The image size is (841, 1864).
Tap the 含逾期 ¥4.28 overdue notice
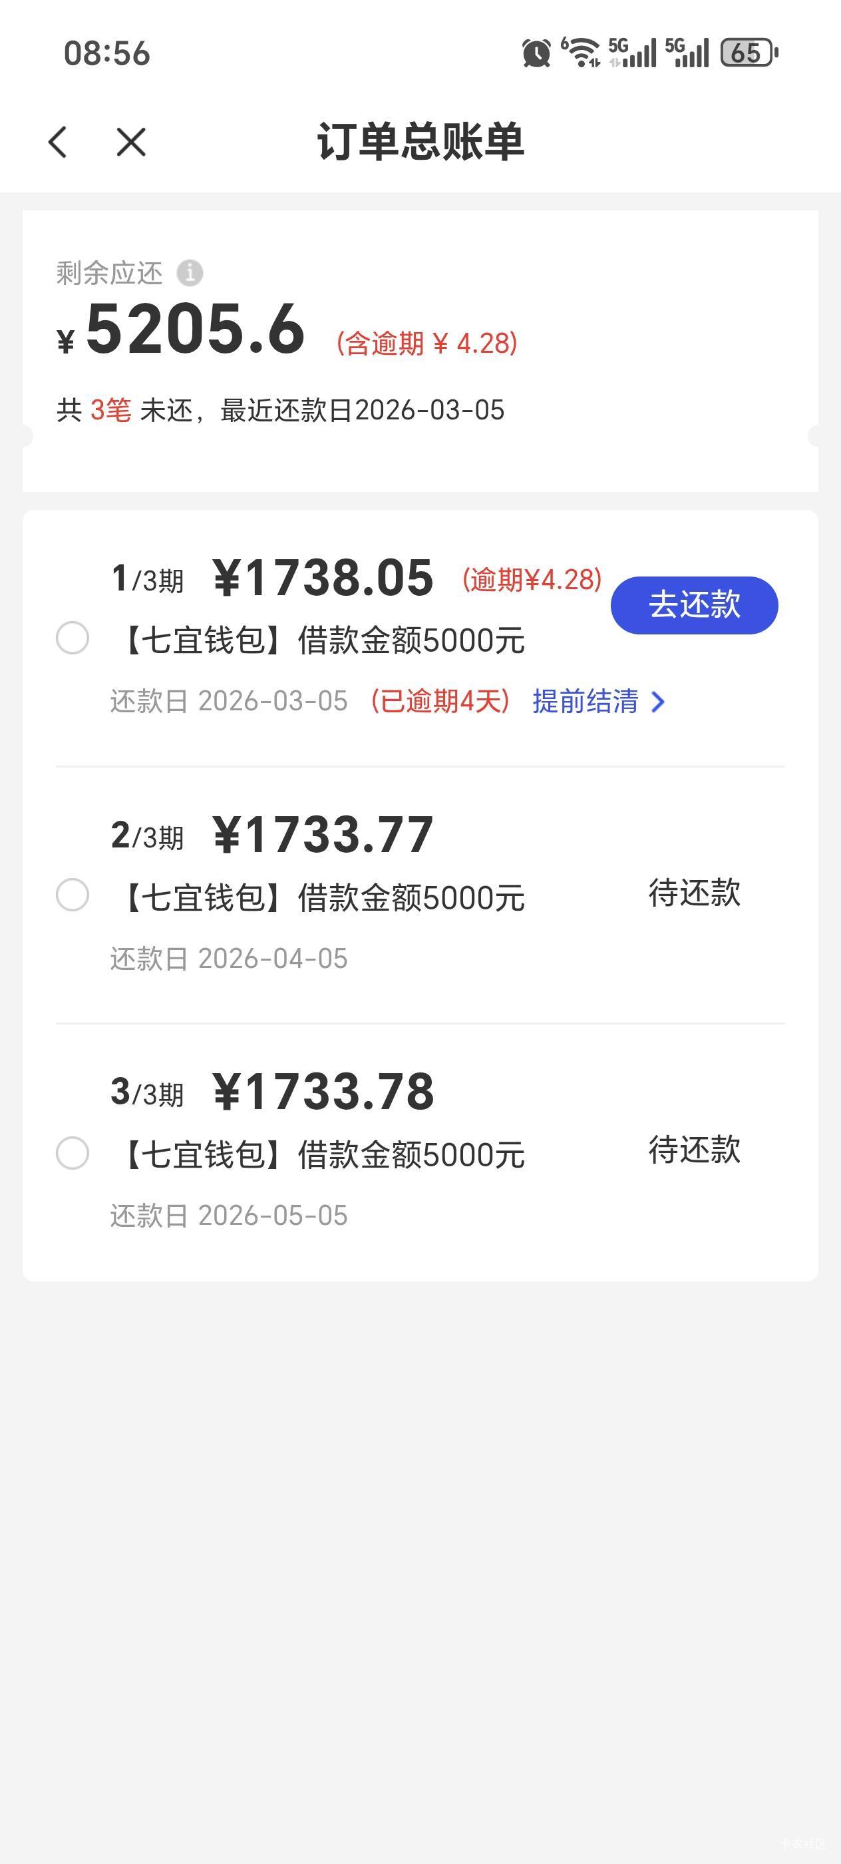[x=426, y=343]
